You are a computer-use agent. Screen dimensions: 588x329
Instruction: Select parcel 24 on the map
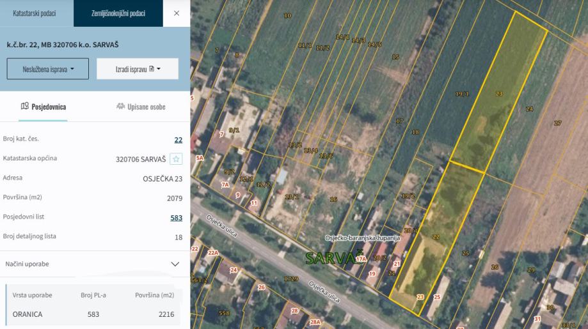pyautogui.click(x=529, y=109)
